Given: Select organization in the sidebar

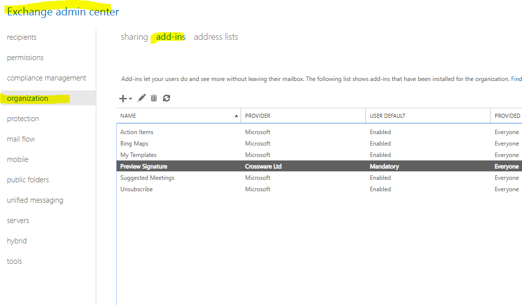Looking at the screenshot, I should (x=48, y=98).
